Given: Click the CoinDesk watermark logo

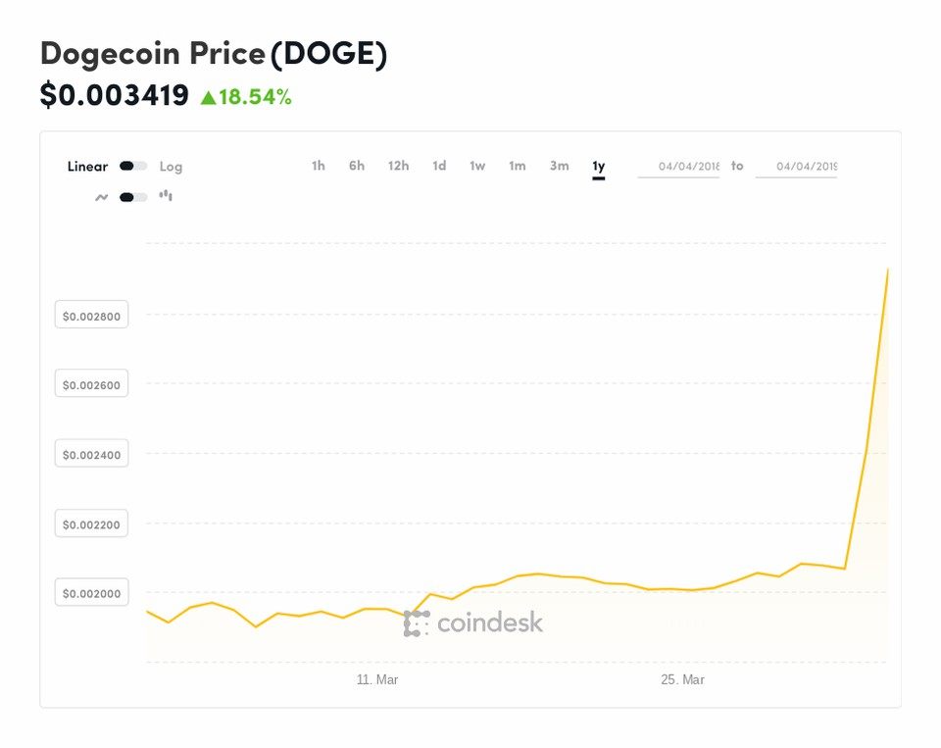Looking at the screenshot, I should pyautogui.click(x=473, y=623).
